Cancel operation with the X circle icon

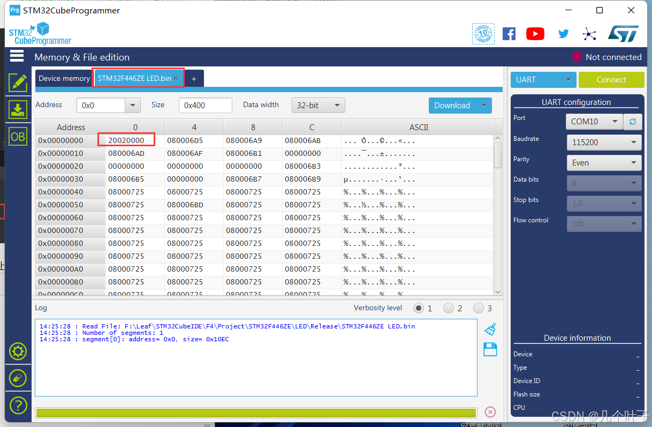(x=490, y=411)
